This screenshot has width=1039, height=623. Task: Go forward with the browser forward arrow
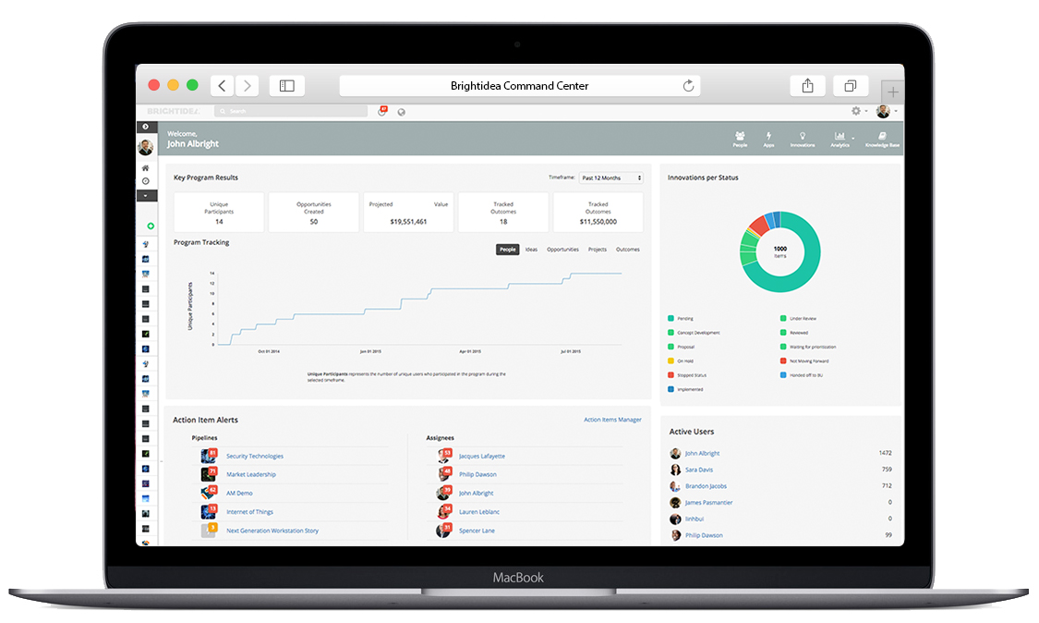click(x=248, y=86)
